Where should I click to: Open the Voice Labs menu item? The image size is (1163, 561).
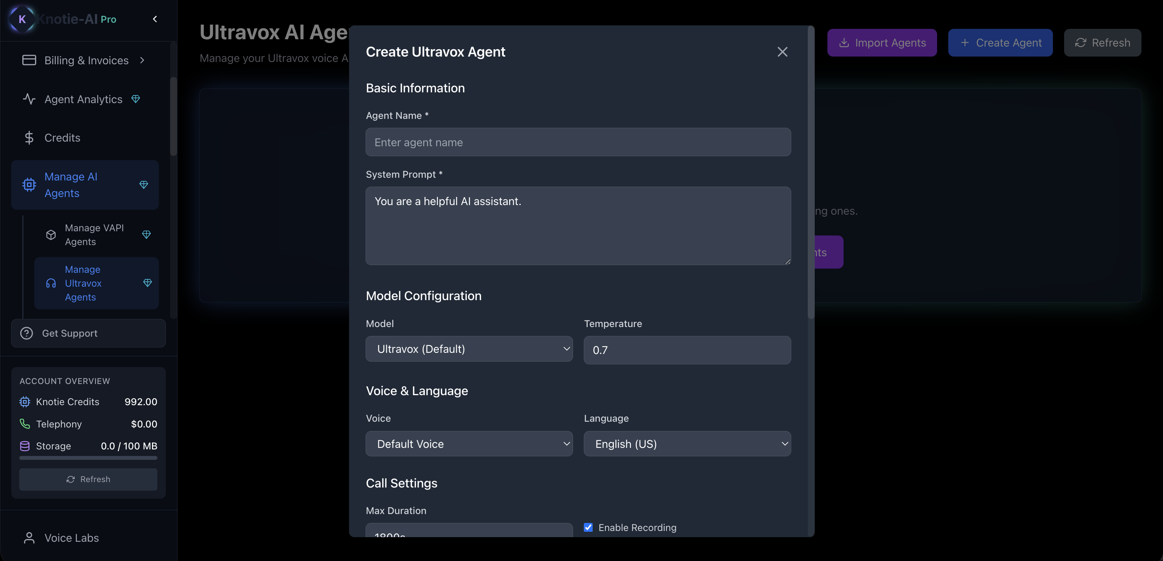[71, 538]
